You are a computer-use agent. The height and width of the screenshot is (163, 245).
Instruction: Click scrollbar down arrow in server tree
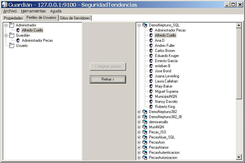(x=239, y=157)
